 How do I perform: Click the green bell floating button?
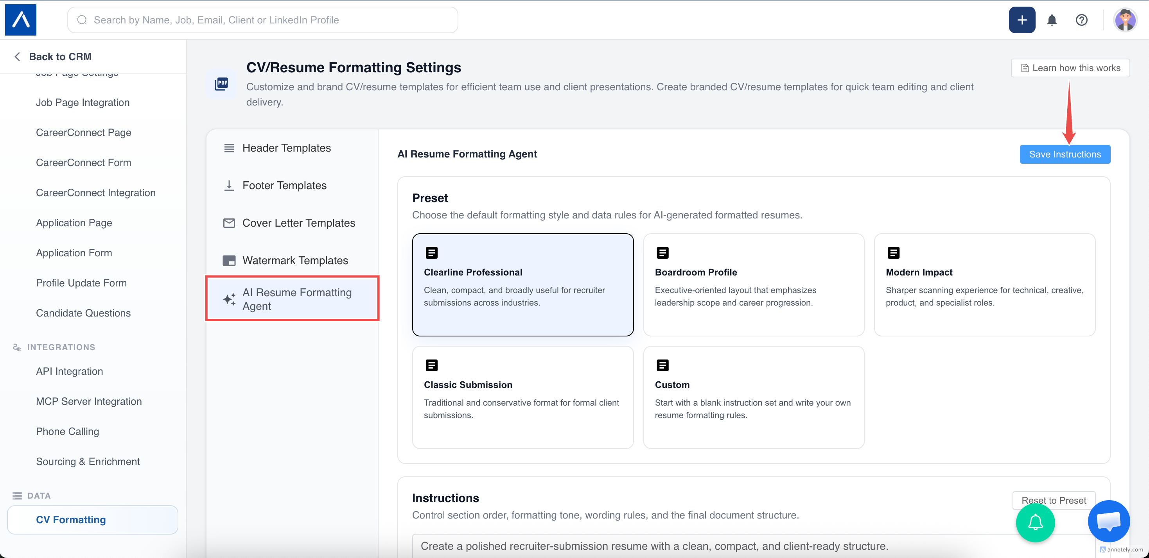tap(1035, 522)
